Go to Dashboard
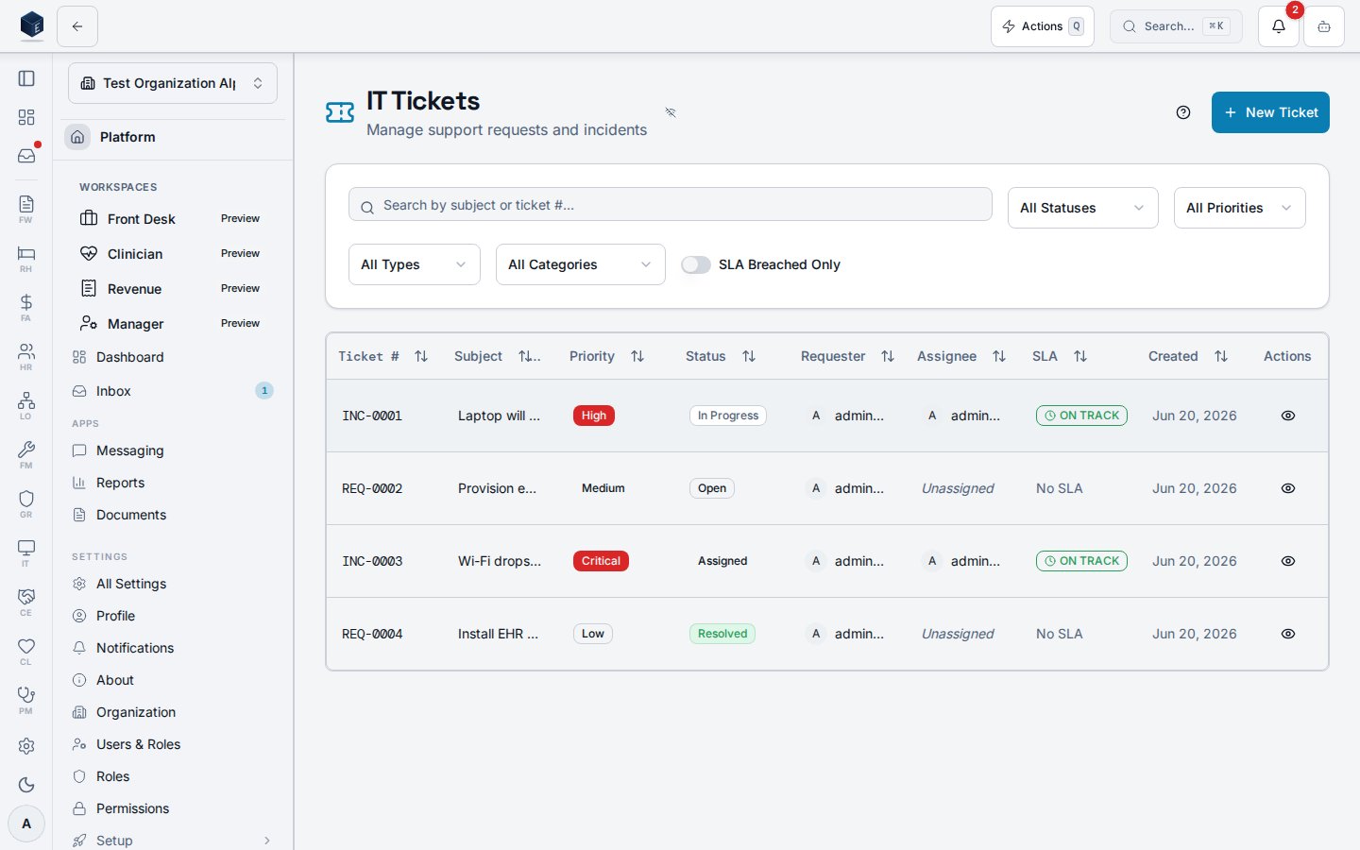1360x850 pixels. (x=173, y=357)
